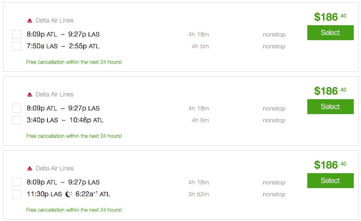Viewport: 361px width, 221px height.
Task: Click overnight moon icon on 11:30p flight
Action: [x=69, y=194]
